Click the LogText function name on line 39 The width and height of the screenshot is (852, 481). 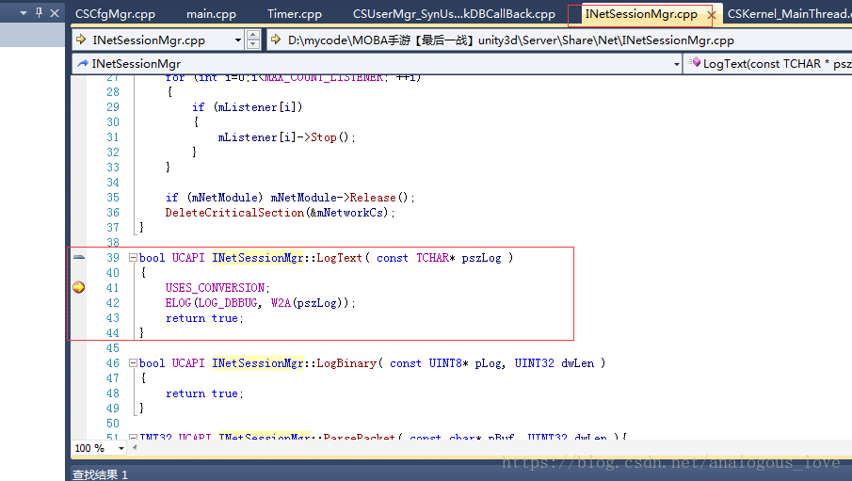pyautogui.click(x=339, y=258)
